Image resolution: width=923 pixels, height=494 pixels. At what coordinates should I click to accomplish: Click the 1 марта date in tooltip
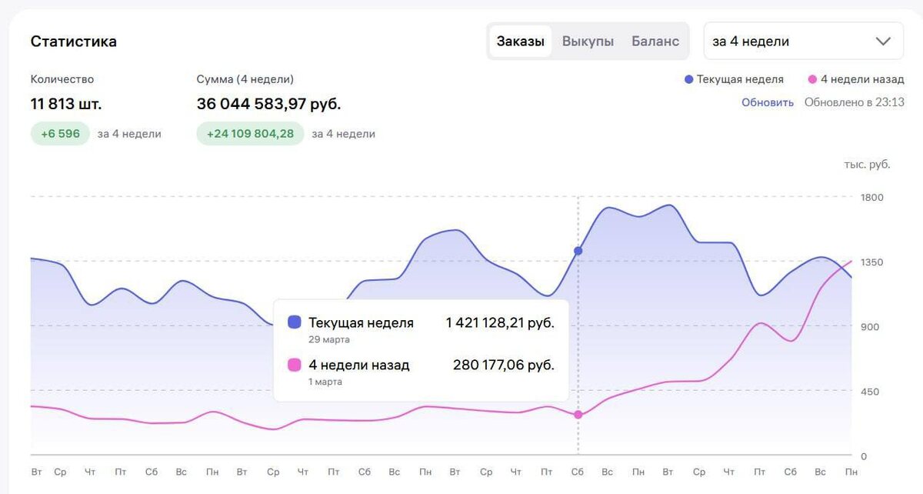click(325, 382)
